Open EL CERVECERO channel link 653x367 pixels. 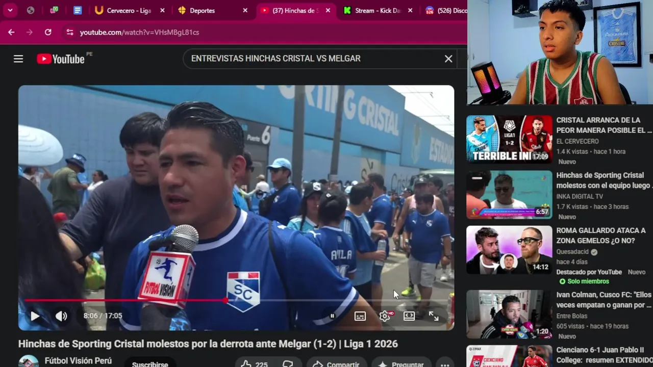(x=577, y=141)
